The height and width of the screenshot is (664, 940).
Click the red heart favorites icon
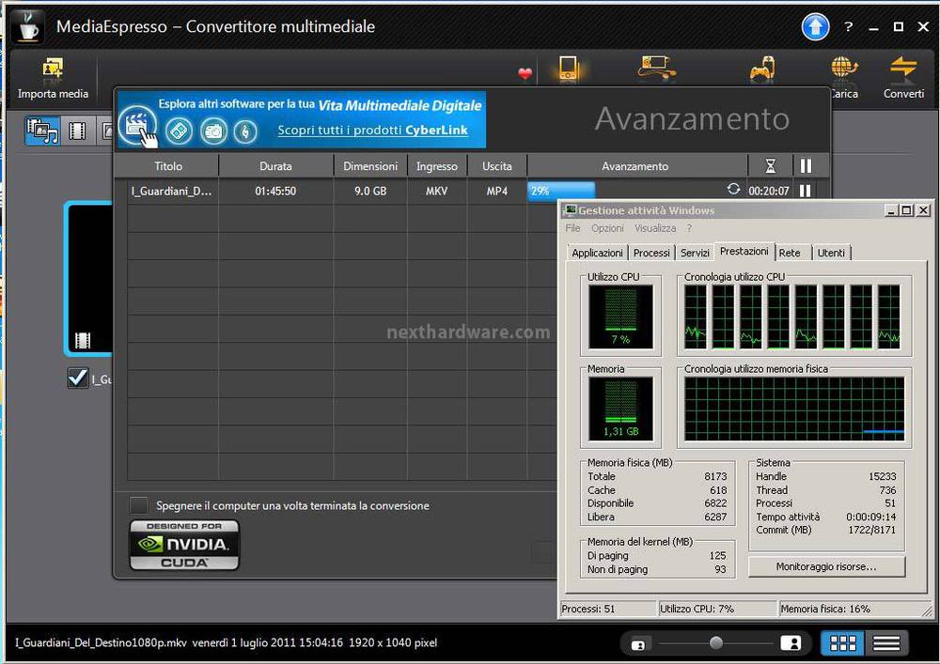click(x=525, y=73)
